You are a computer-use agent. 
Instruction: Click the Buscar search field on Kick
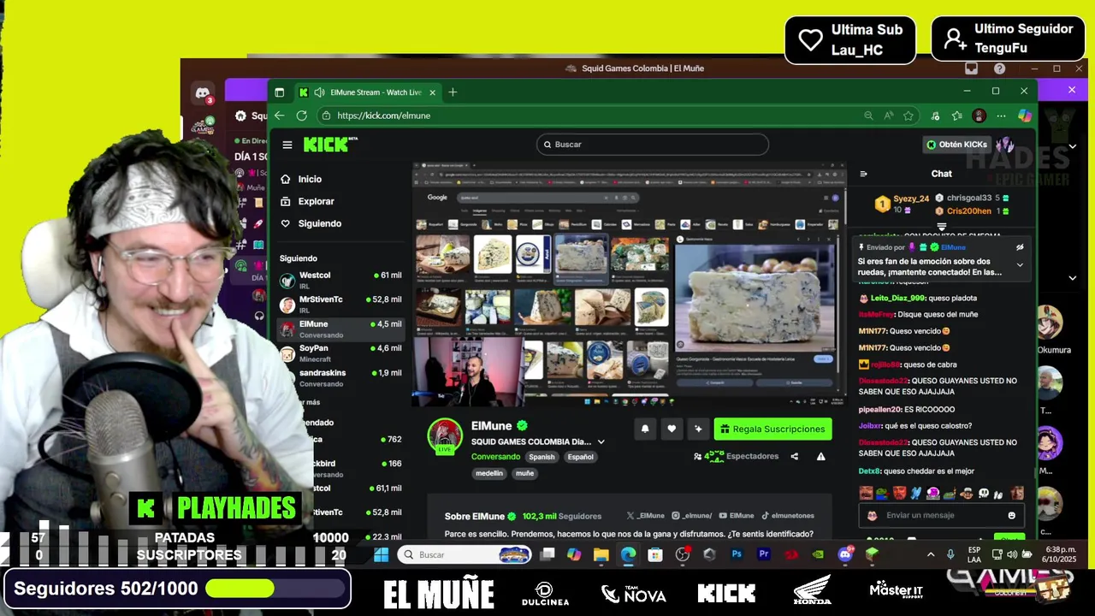click(x=653, y=145)
